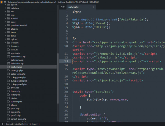Click "js/bezier.js" on line 12
This screenshot has height=126, width=165.
[x=107, y=58]
